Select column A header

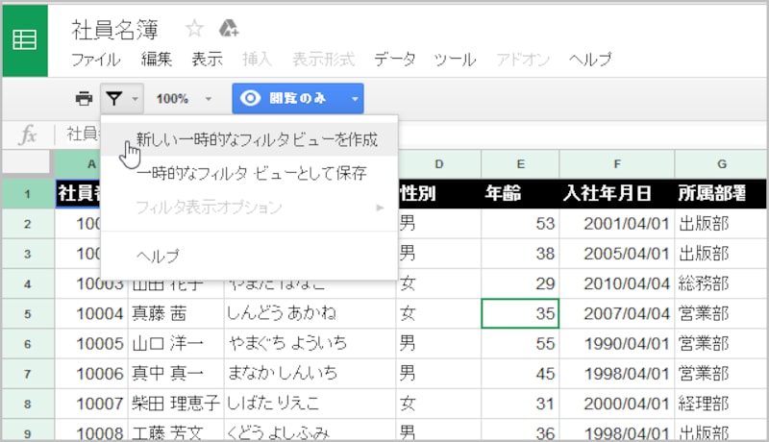click(x=79, y=164)
